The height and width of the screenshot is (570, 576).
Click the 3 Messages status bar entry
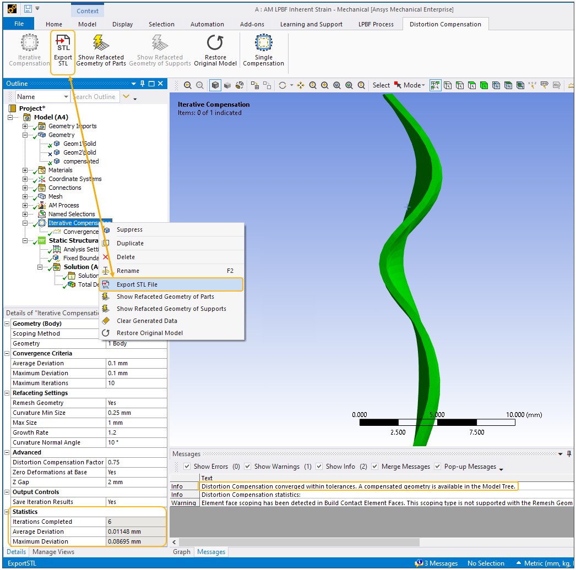436,563
